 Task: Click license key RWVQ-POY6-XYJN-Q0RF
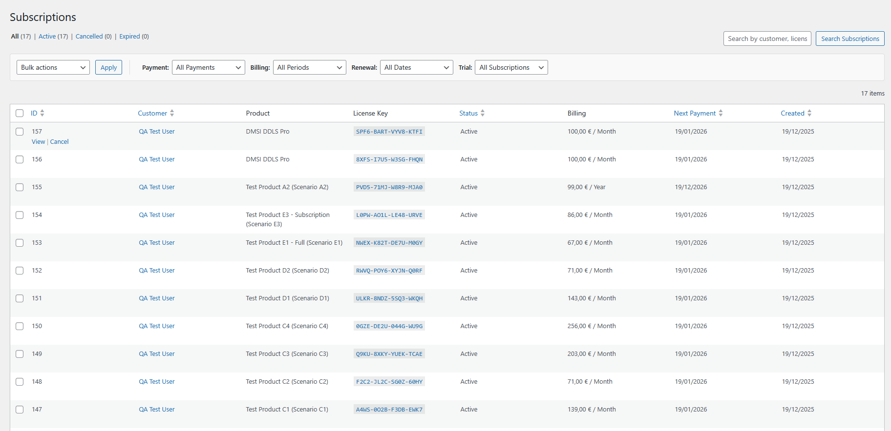(389, 271)
